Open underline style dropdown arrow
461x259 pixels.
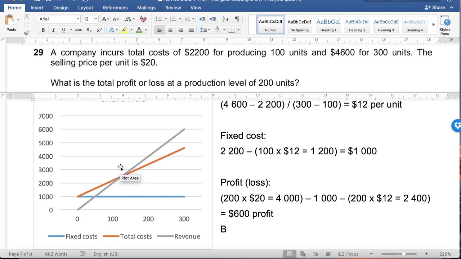[71, 30]
